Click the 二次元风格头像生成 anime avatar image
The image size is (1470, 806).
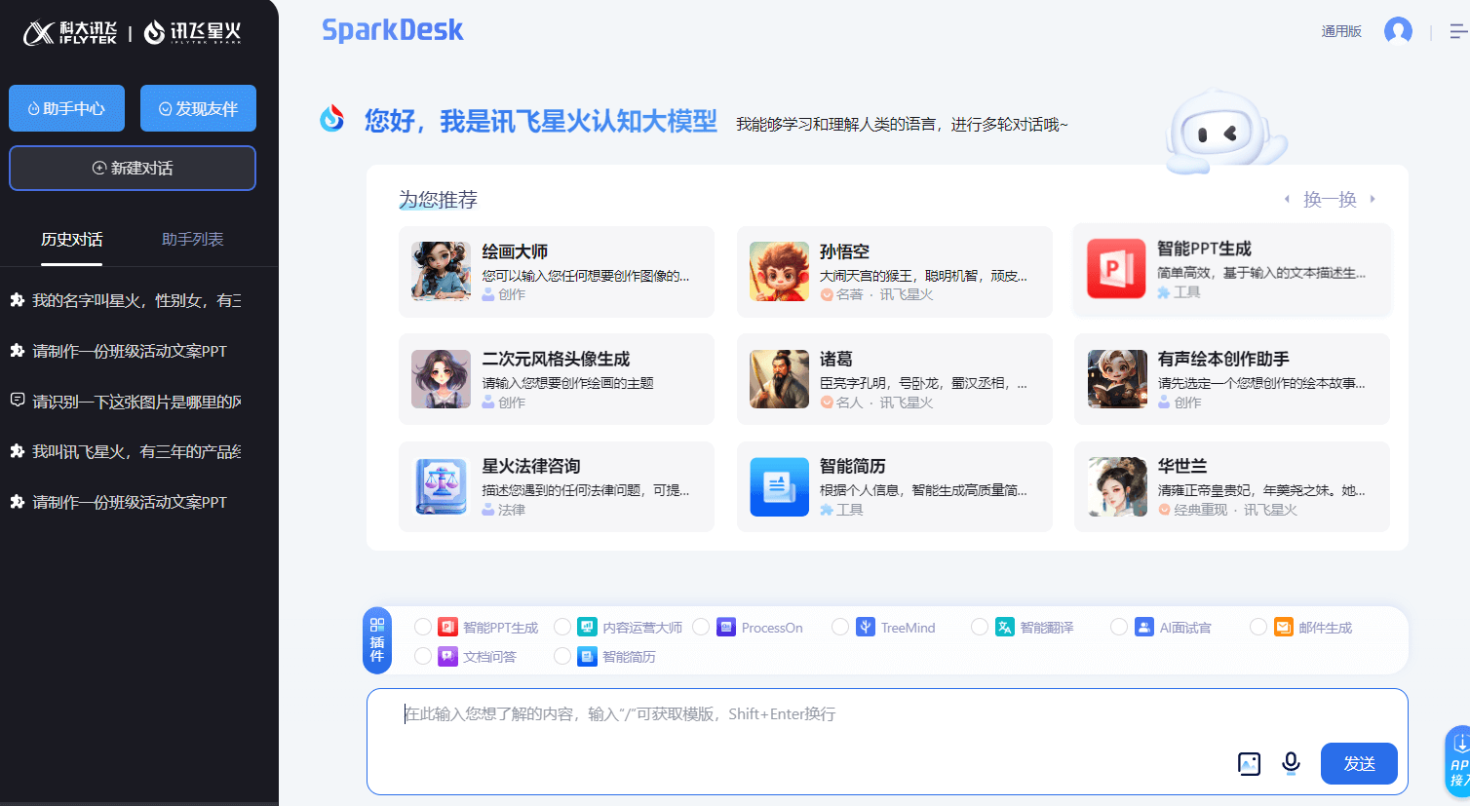pyautogui.click(x=441, y=378)
